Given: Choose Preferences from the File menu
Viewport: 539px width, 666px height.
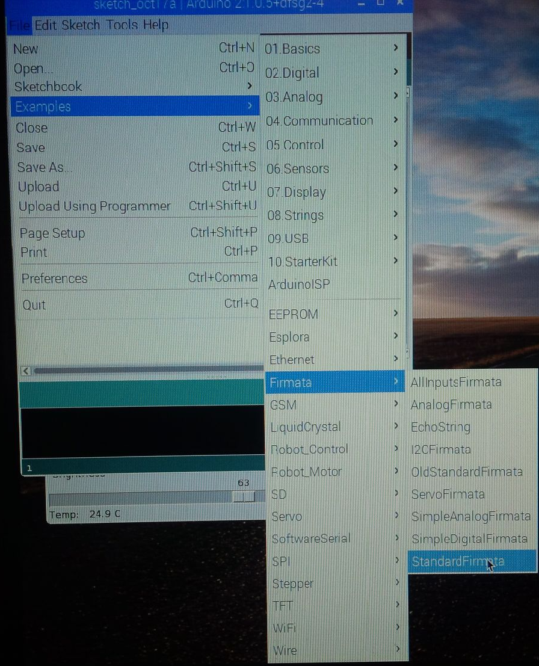Looking at the screenshot, I should (54, 279).
